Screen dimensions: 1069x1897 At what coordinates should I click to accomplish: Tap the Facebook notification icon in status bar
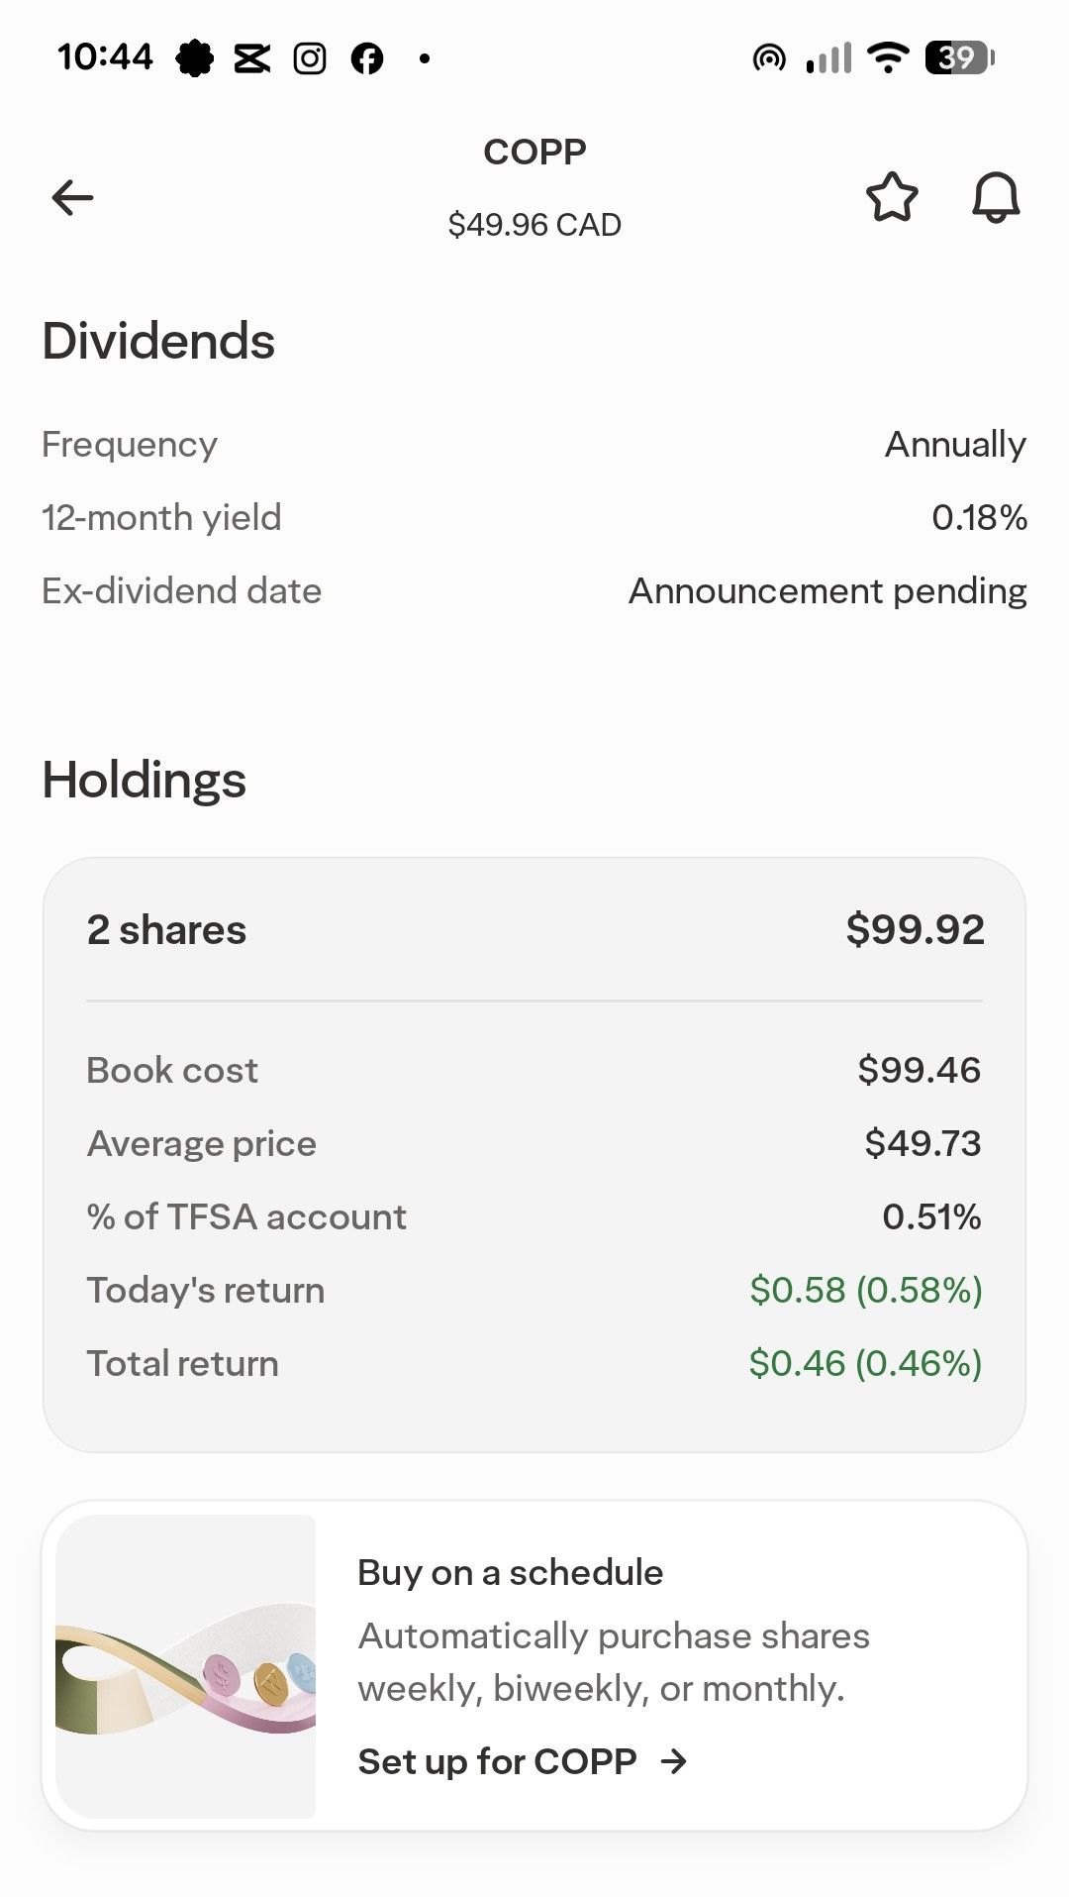tap(367, 58)
